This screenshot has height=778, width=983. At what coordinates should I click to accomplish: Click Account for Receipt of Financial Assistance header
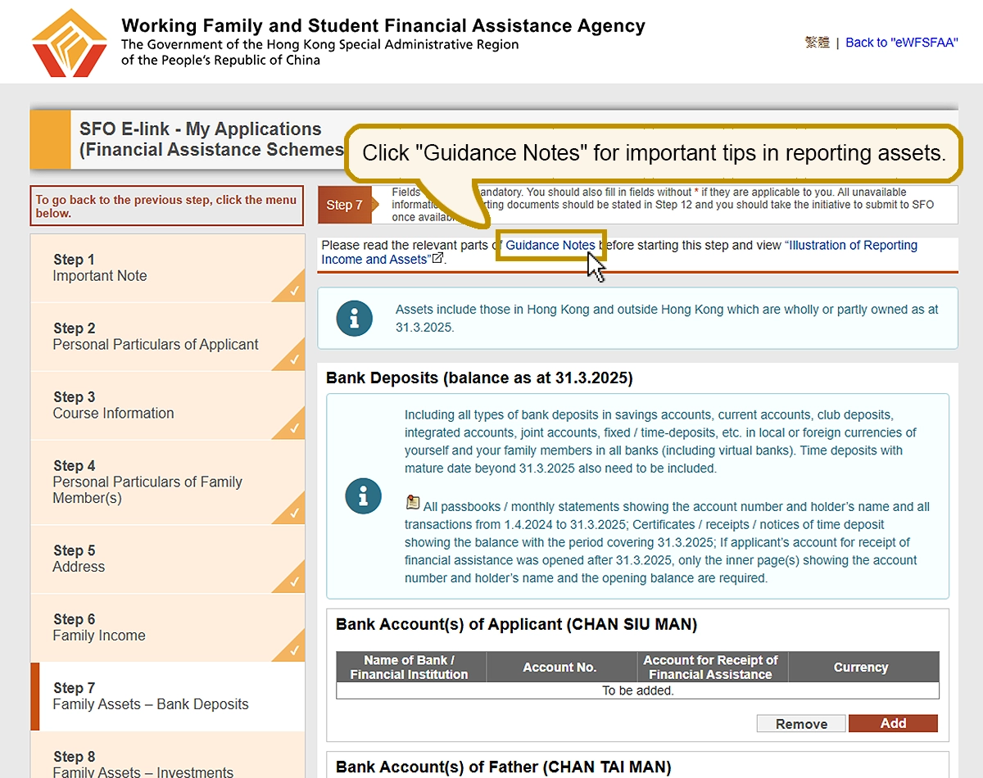point(711,667)
